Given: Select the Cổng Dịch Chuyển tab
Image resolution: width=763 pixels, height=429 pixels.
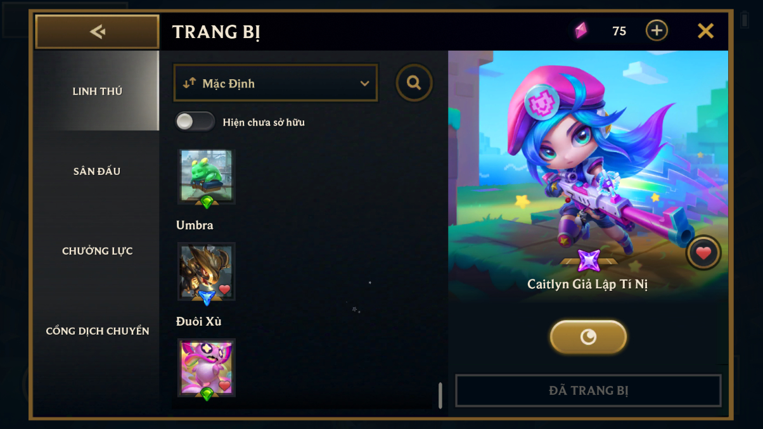Looking at the screenshot, I should coord(97,331).
